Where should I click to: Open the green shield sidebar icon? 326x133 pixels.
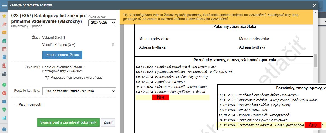point(4,109)
